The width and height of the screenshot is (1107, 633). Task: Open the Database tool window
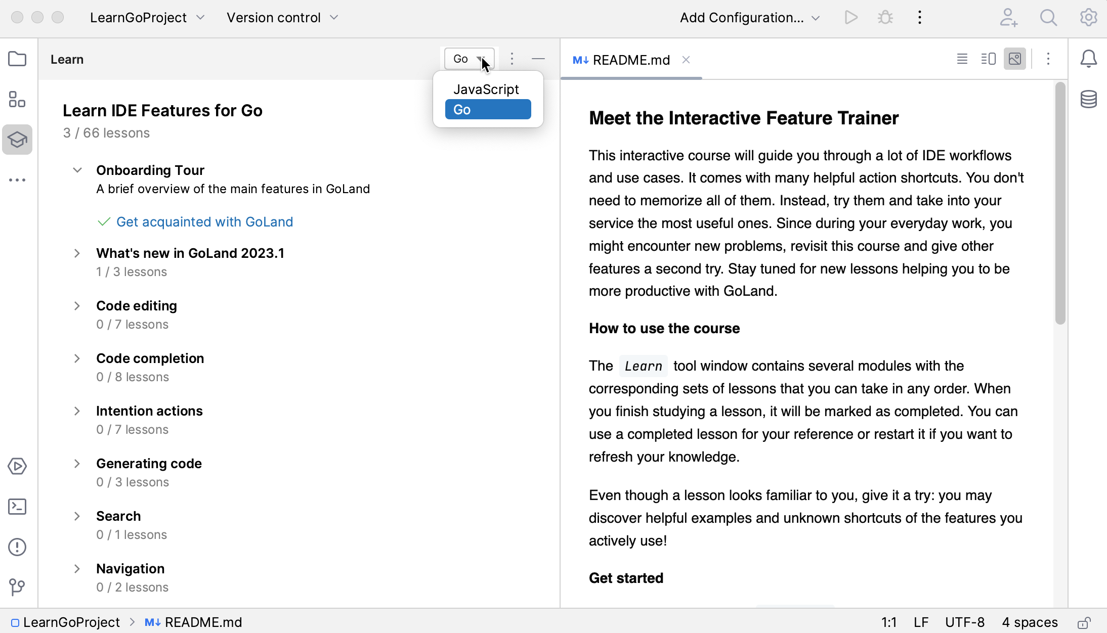click(1088, 100)
